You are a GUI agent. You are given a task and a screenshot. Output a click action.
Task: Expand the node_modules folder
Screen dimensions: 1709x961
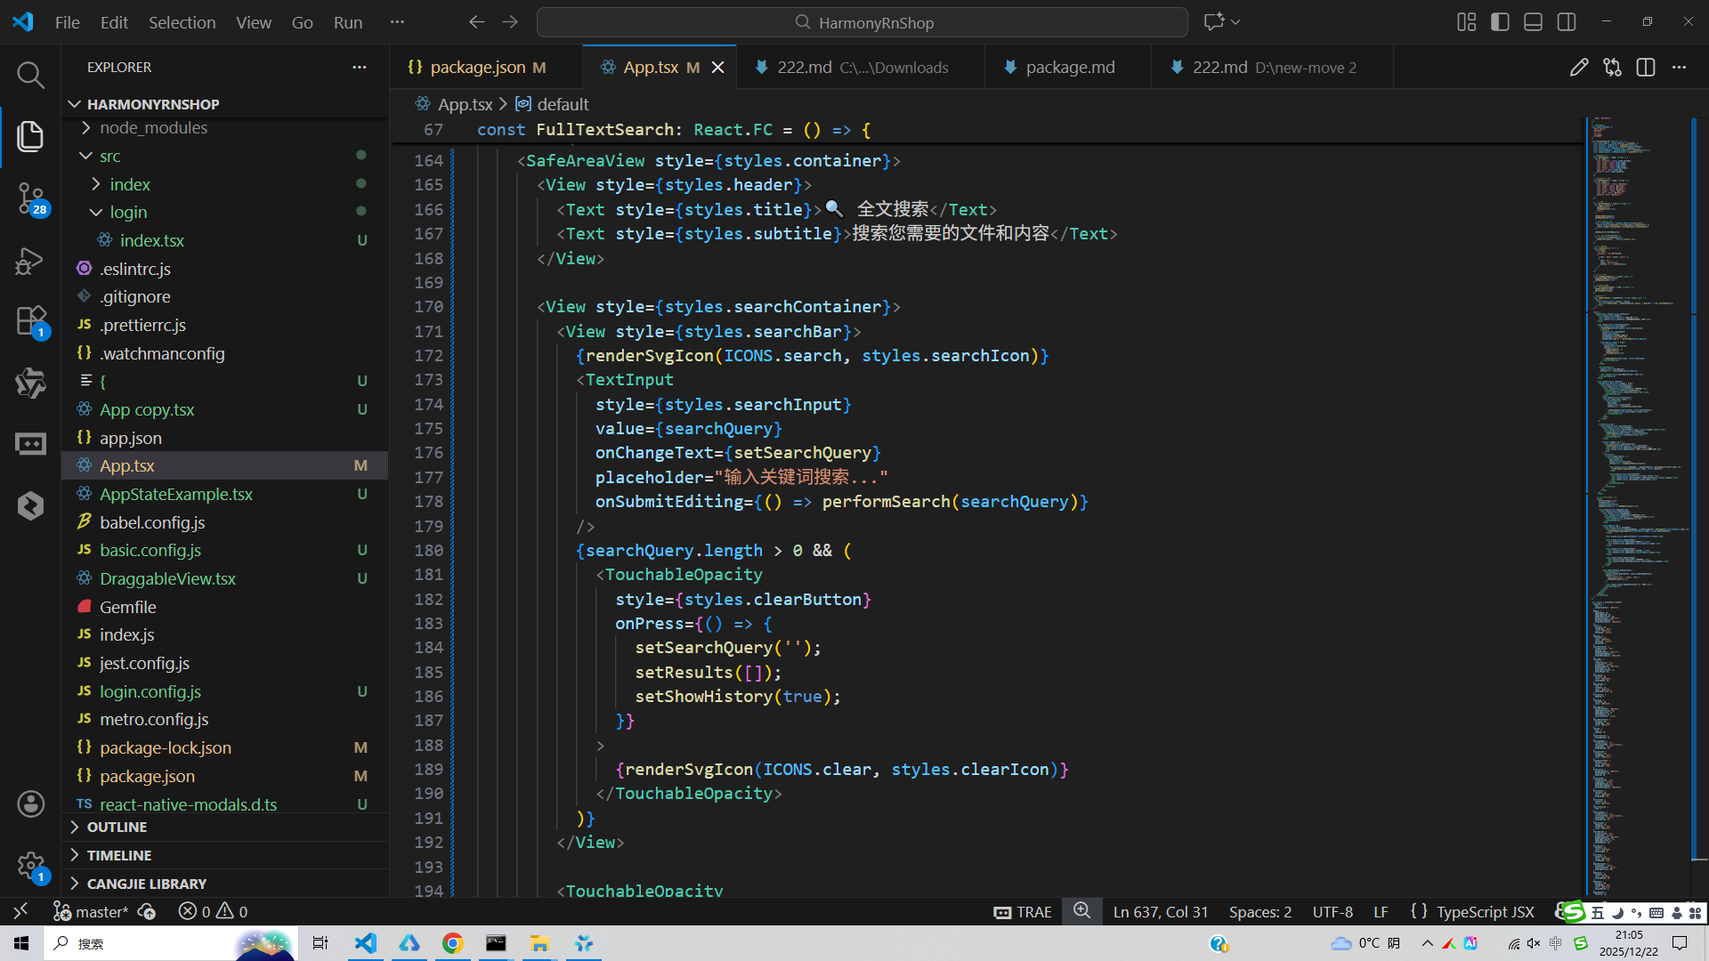pyautogui.click(x=153, y=128)
